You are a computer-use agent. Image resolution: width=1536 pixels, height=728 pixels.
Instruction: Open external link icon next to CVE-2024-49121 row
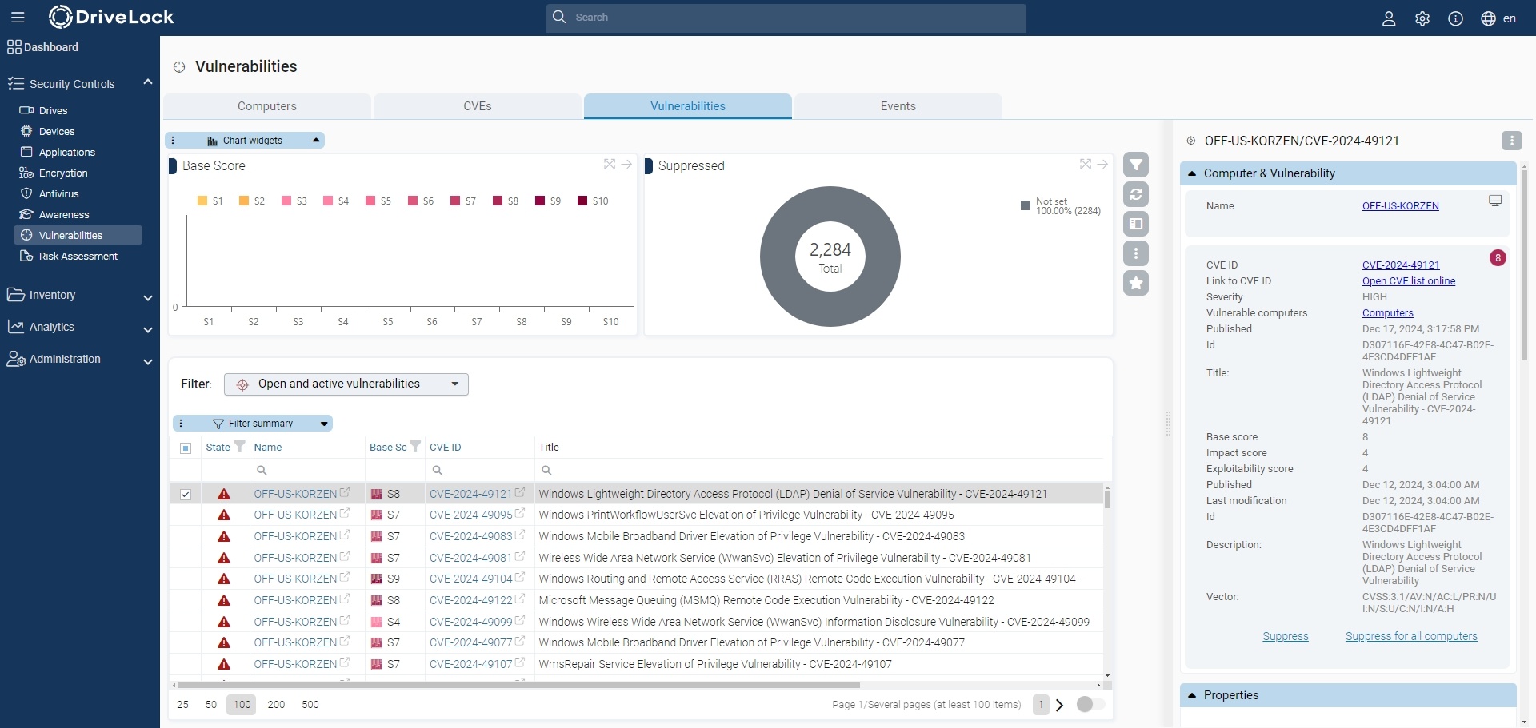point(520,492)
